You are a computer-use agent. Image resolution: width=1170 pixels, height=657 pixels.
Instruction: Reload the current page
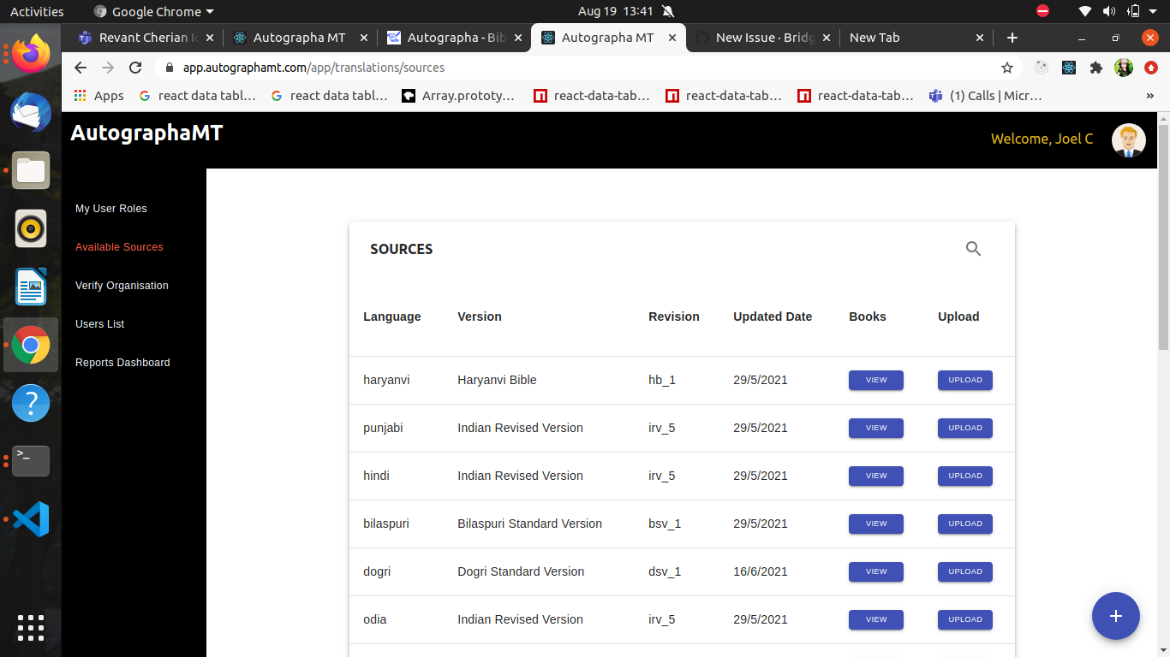point(135,68)
